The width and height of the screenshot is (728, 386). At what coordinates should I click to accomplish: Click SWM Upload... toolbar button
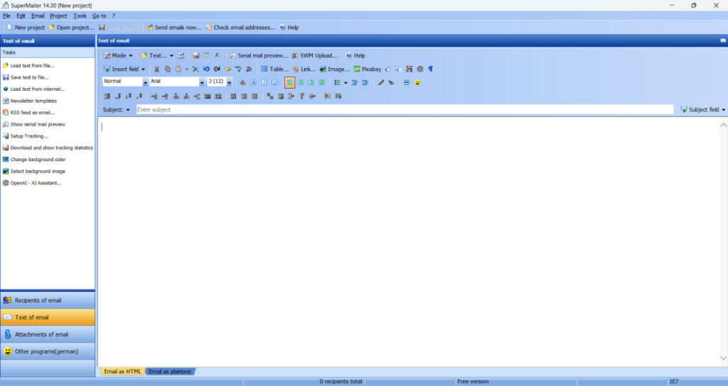(x=314, y=55)
